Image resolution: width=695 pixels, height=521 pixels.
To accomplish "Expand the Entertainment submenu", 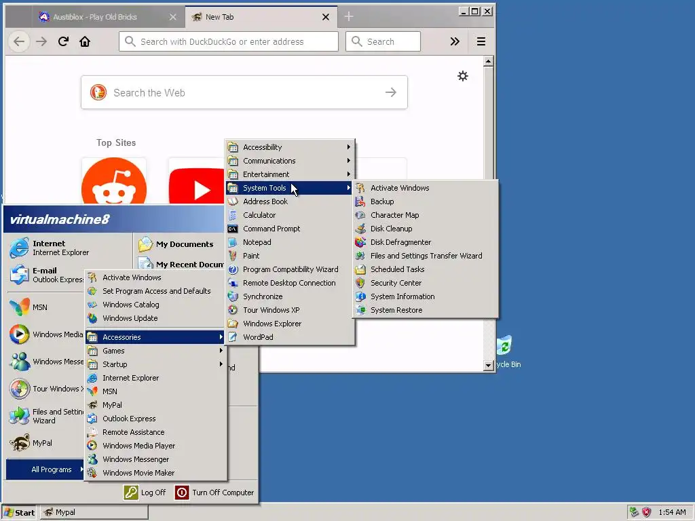I will click(x=290, y=174).
